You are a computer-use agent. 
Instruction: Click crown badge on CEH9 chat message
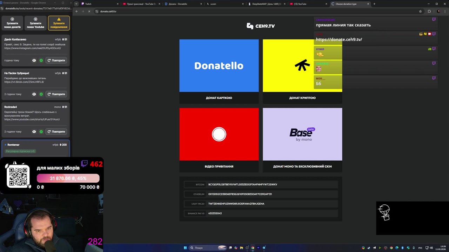point(421,34)
